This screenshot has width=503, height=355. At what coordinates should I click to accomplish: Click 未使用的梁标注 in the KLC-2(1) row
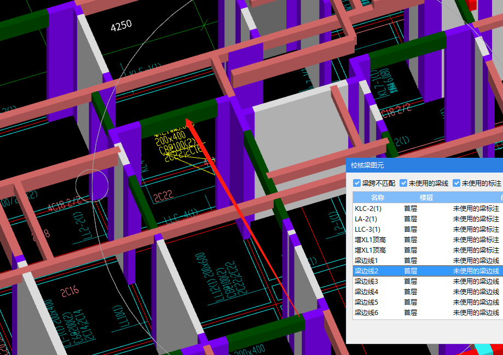coord(476,209)
